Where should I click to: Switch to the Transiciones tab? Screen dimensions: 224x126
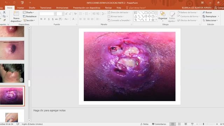[x=46, y=8]
